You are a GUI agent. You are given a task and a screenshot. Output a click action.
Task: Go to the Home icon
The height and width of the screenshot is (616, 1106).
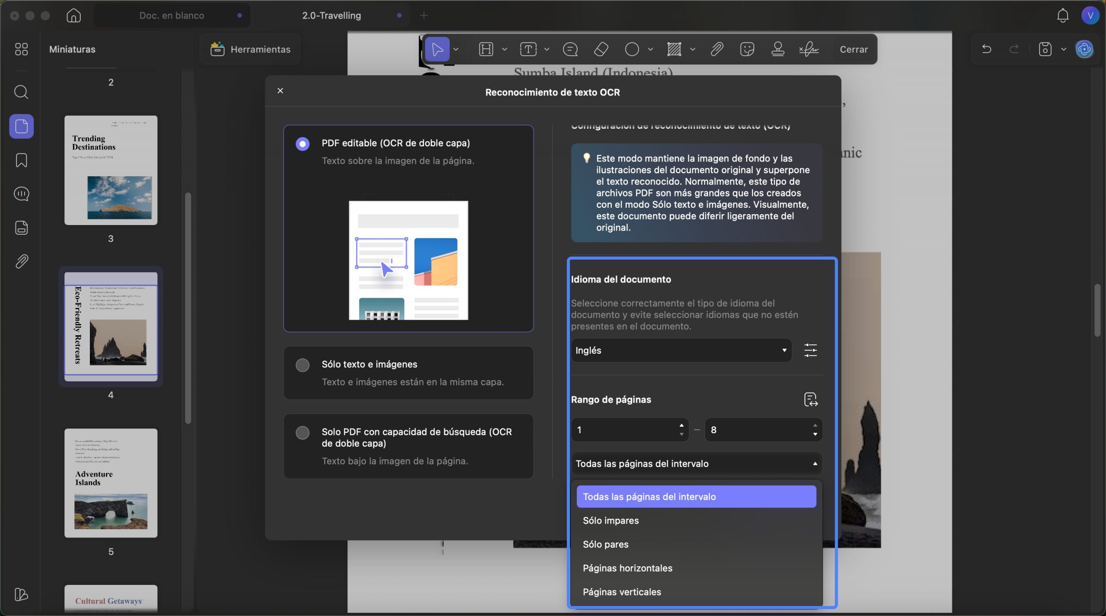coord(73,16)
